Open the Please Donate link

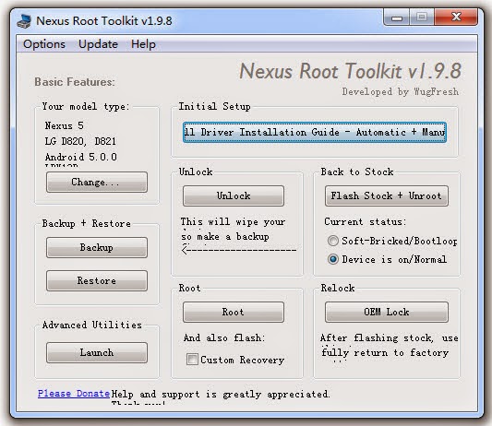74,394
